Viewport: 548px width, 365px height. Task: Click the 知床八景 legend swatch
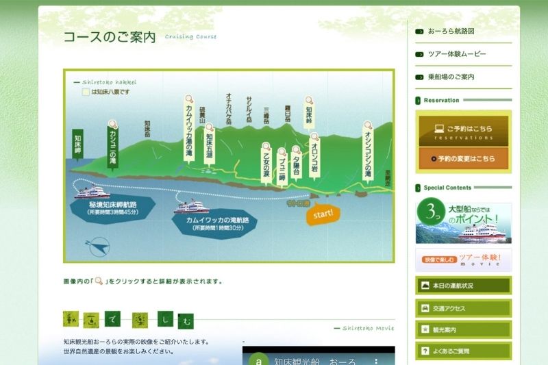(86, 92)
